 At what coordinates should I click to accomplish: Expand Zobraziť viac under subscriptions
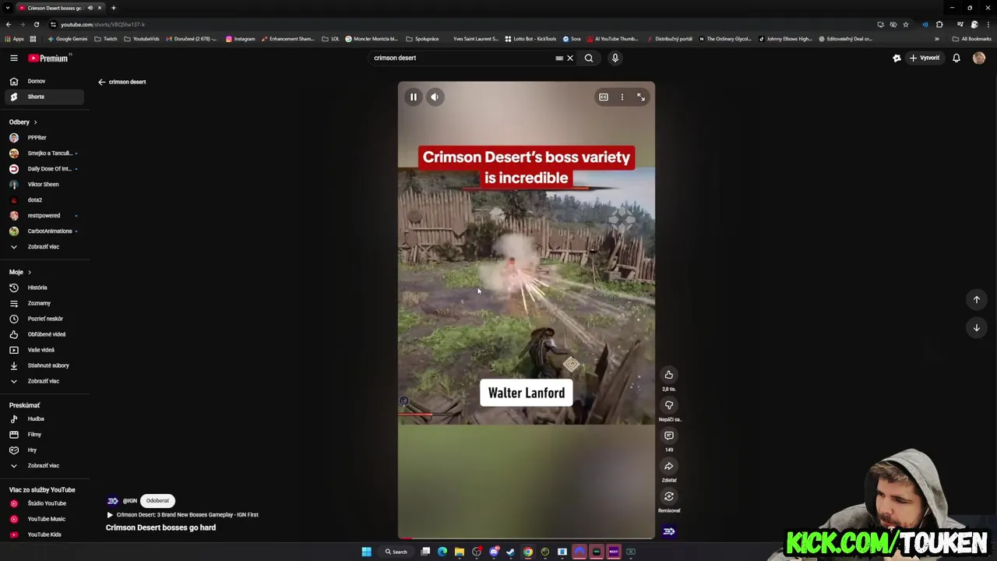(42, 246)
